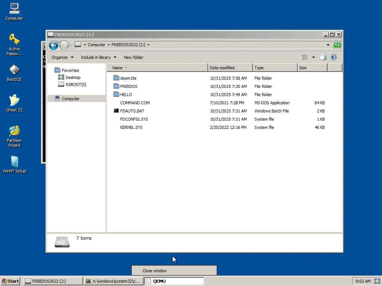
Task: Click the Windows Batch File type cell
Action: pos(272,111)
